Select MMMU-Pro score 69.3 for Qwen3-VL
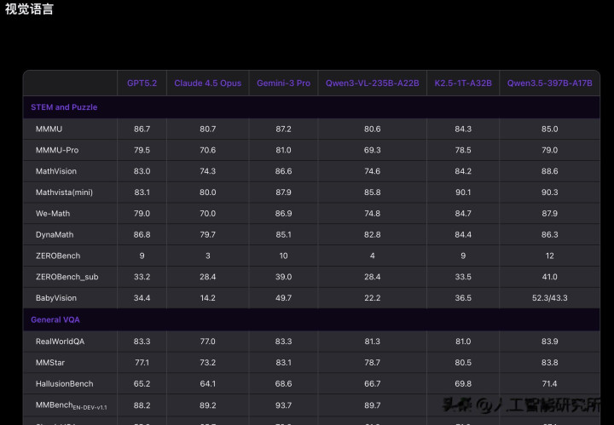Viewport: 614px width, 425px height. [373, 150]
